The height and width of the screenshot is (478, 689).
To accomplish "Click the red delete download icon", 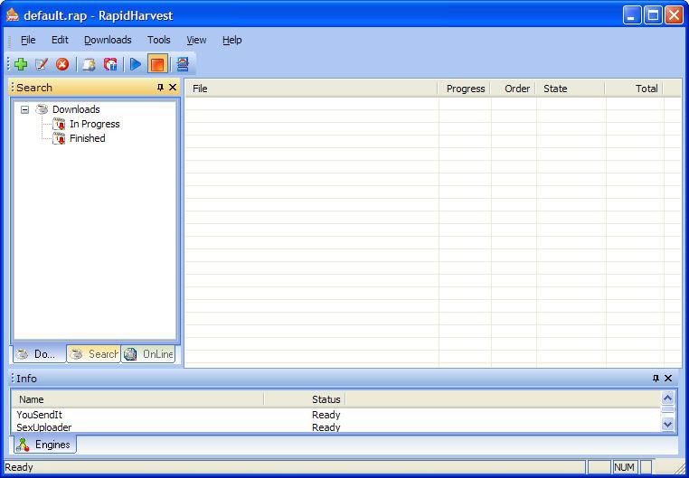I will (x=62, y=64).
